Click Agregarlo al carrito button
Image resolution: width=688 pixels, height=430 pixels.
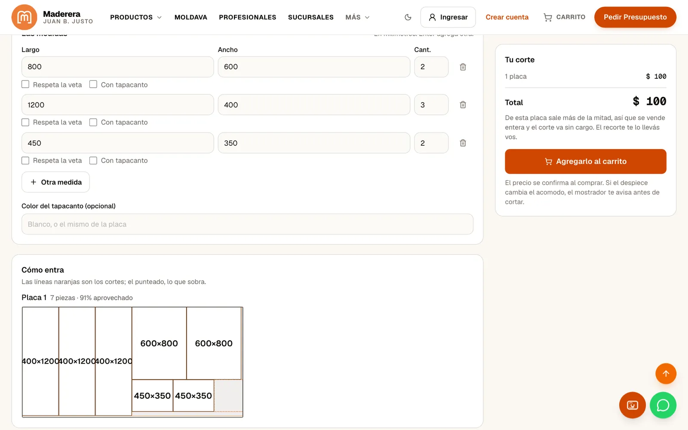tap(585, 161)
